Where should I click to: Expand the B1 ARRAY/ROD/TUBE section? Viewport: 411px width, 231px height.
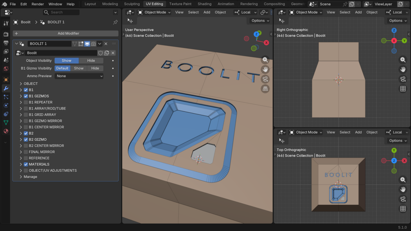pos(21,108)
